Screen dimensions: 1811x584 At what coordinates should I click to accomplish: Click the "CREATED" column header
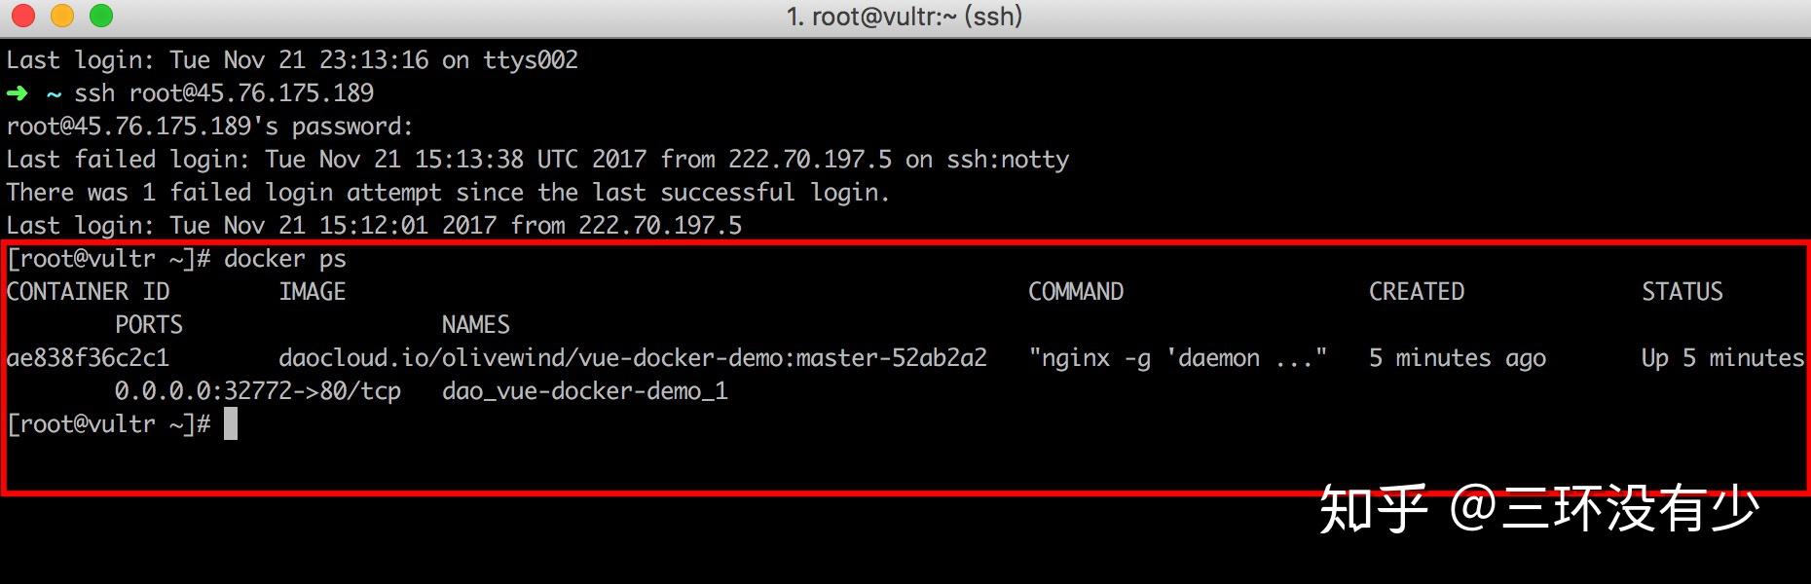[1417, 292]
